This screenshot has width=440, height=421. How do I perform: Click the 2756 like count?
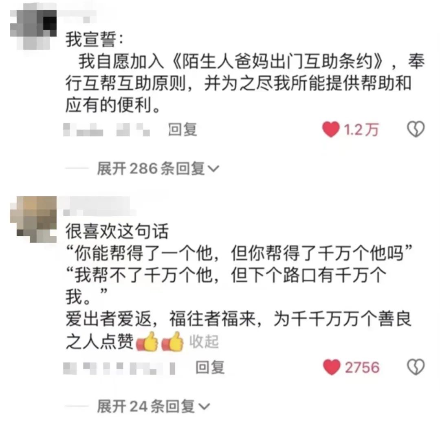pyautogui.click(x=362, y=367)
